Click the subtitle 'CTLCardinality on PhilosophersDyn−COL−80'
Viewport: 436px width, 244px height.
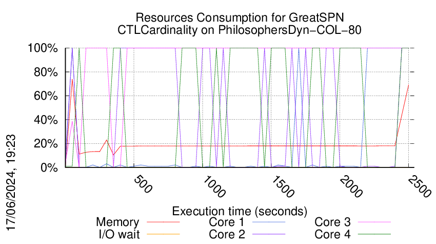point(240,30)
